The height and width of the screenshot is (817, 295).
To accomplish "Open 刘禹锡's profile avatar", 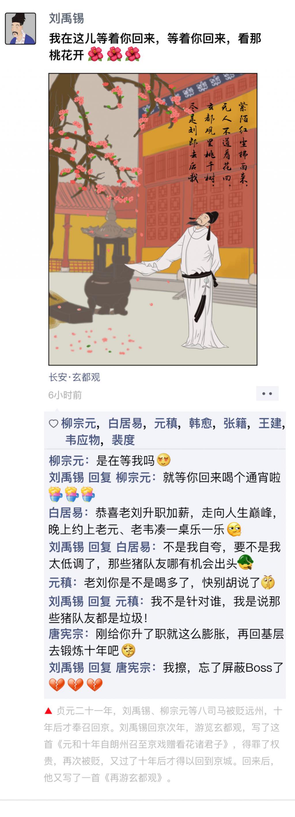I will tap(20, 29).
